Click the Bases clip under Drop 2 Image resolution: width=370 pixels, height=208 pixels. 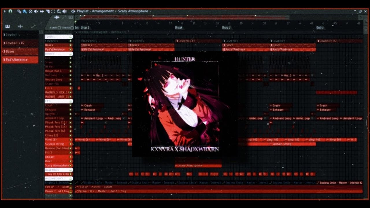[245, 45]
